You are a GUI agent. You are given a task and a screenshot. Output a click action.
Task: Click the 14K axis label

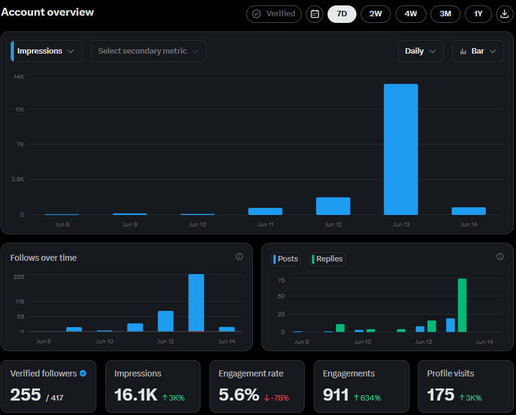(19, 76)
